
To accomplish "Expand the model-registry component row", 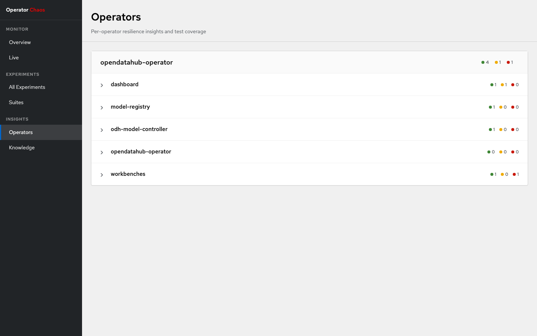I will coord(102,108).
